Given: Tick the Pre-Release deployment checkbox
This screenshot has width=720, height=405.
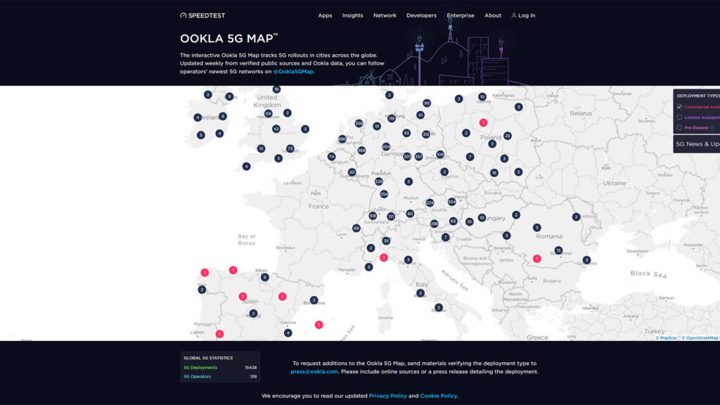Looking at the screenshot, I should (x=680, y=128).
